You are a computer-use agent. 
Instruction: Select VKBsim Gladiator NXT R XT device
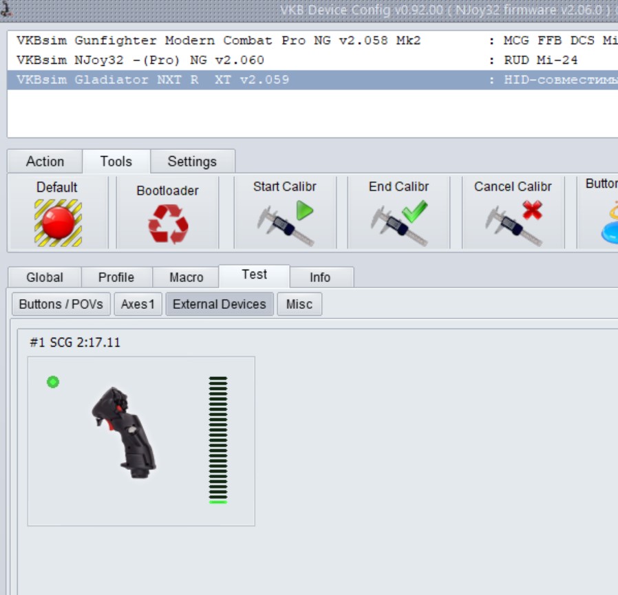[x=313, y=80]
